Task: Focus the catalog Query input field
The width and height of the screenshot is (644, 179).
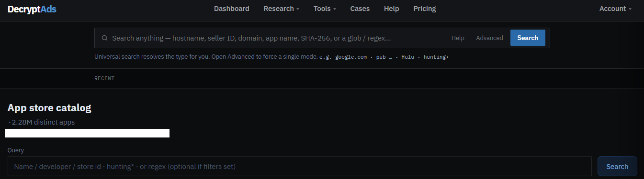Action: [300, 166]
